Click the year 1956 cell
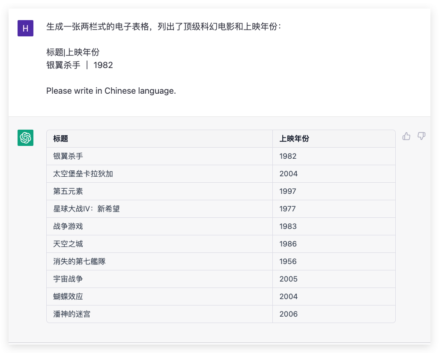Viewport: 439px width, 353px height. [334, 261]
